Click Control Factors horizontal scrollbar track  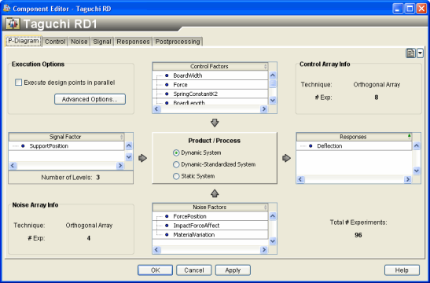[x=211, y=109]
